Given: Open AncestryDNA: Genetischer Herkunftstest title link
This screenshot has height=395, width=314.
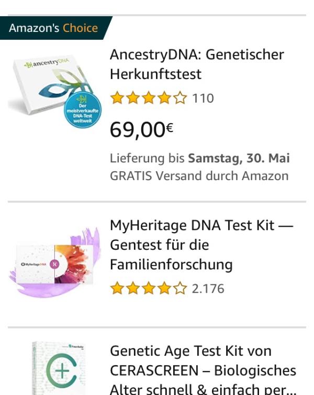Looking at the screenshot, I should tap(197, 64).
